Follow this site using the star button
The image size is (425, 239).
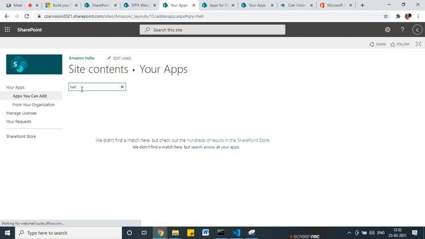tap(400, 44)
